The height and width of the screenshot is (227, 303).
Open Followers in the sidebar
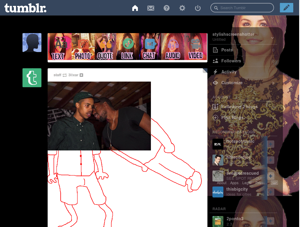point(231,61)
